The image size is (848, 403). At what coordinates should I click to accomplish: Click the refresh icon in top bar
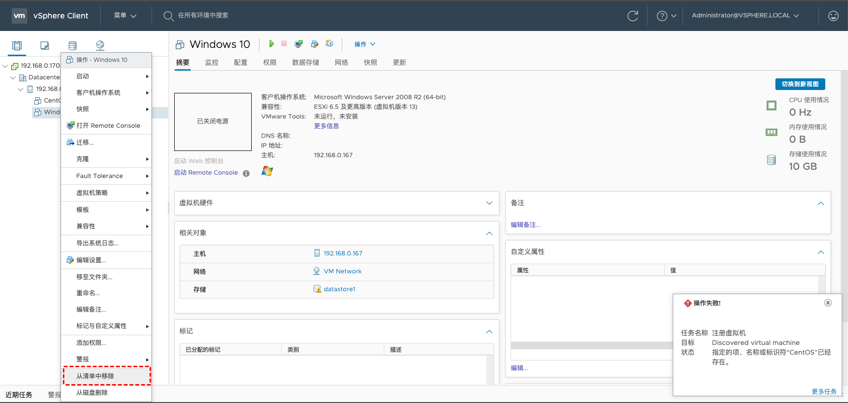click(x=633, y=16)
